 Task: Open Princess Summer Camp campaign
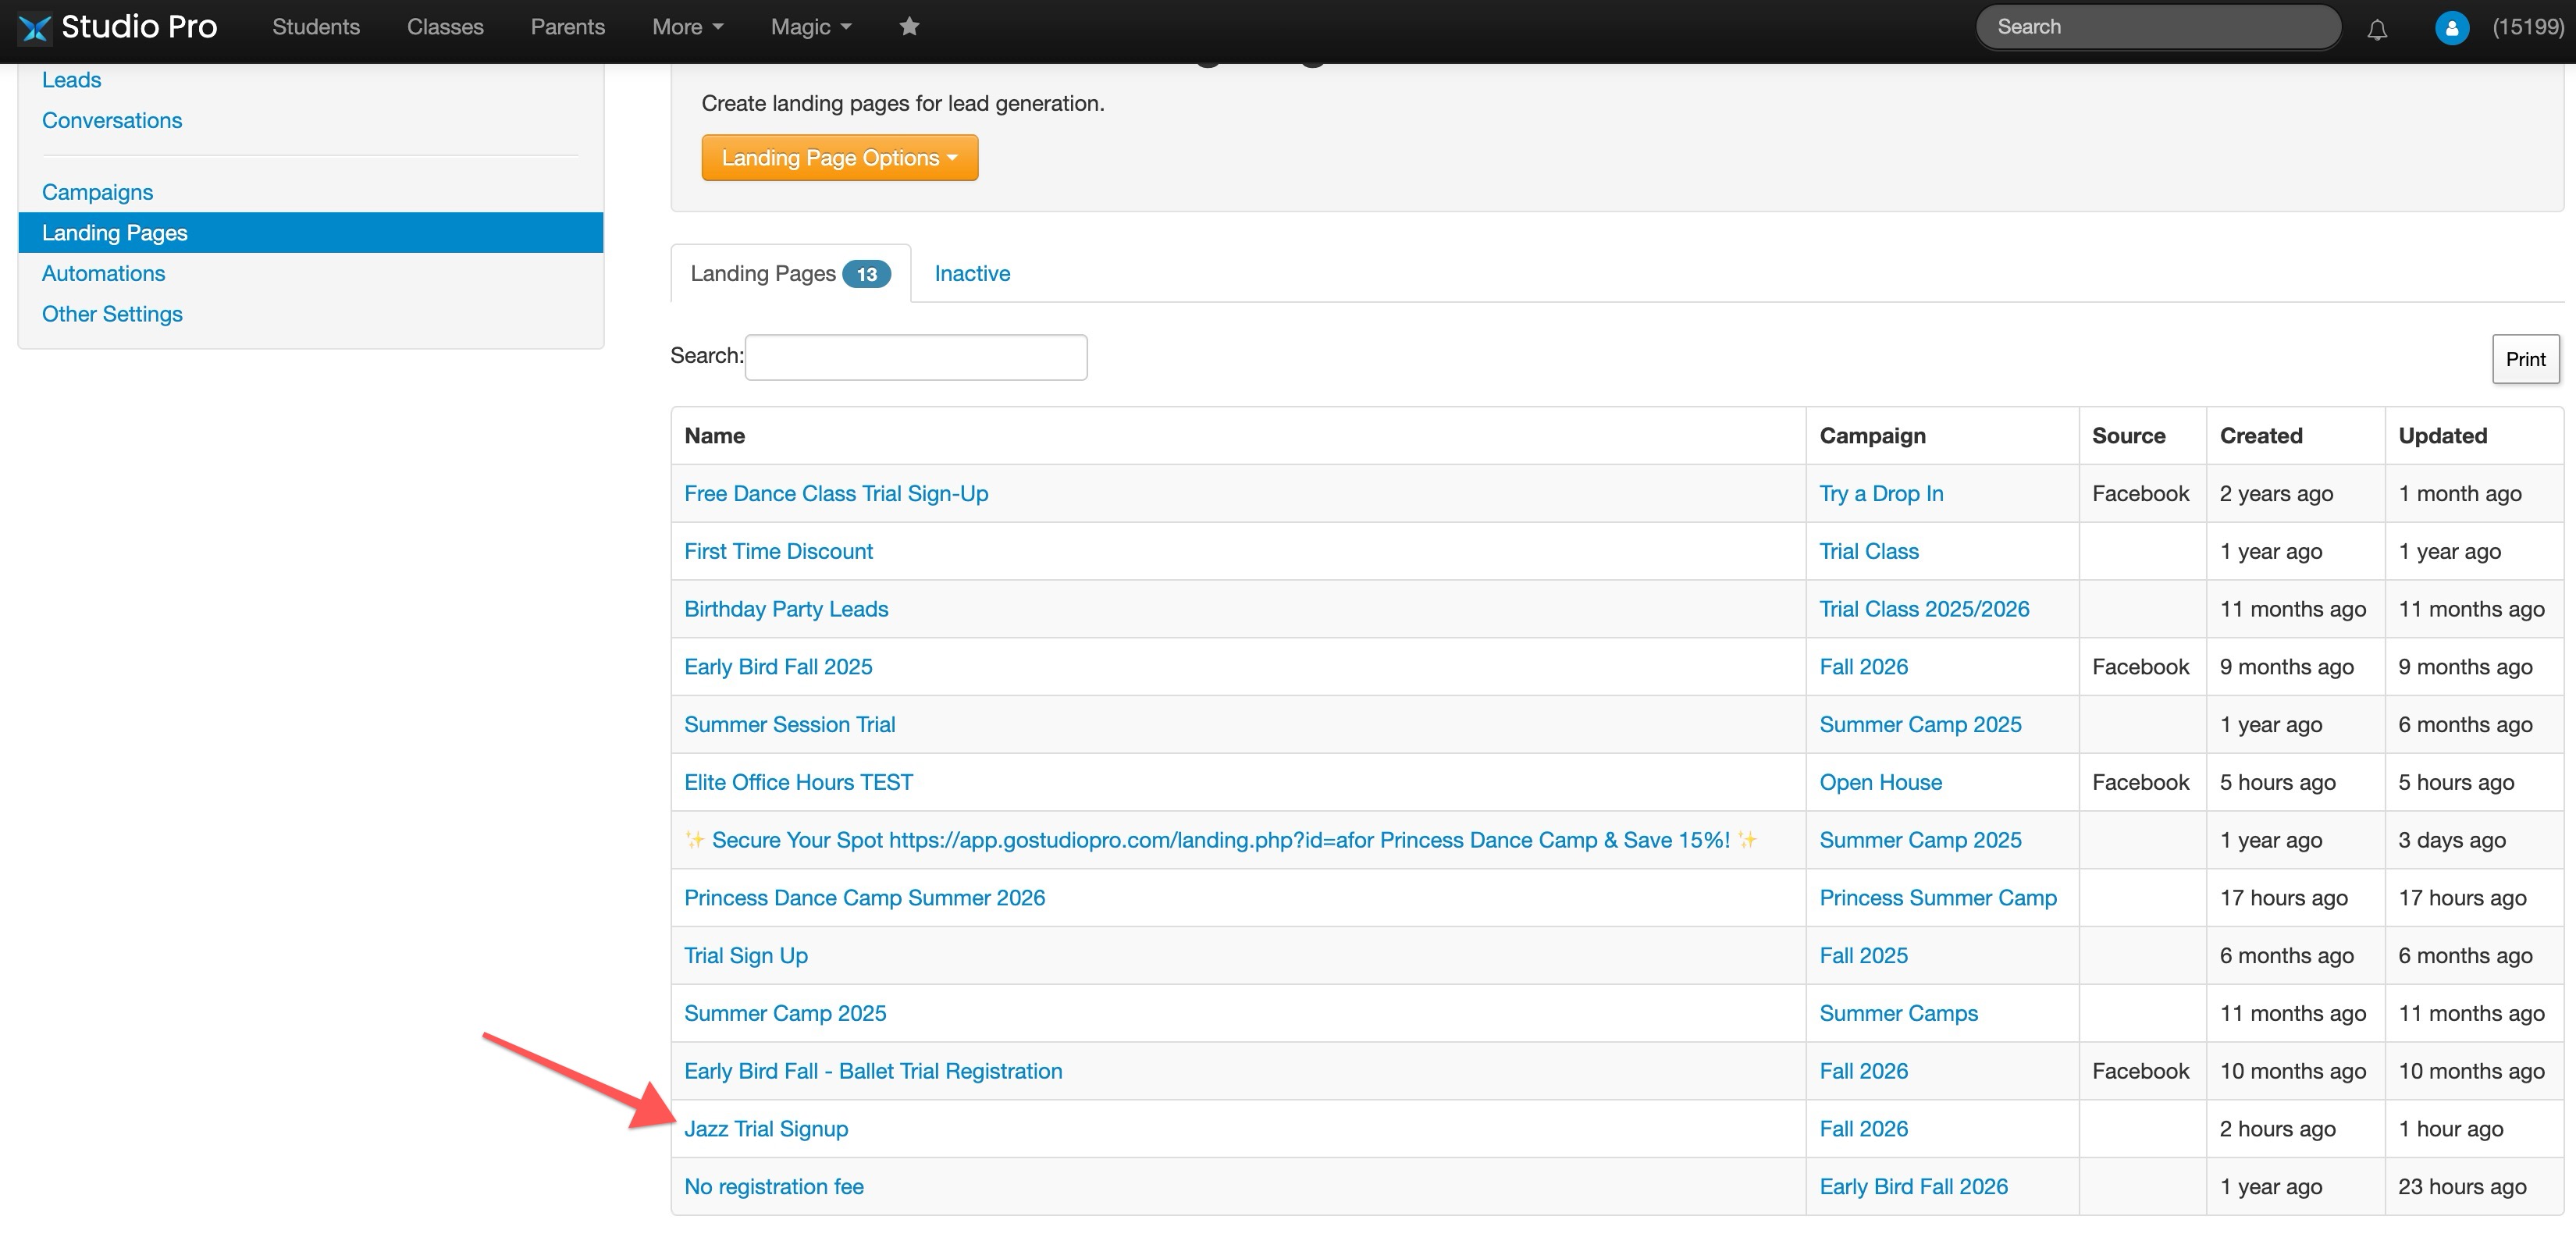1938,898
